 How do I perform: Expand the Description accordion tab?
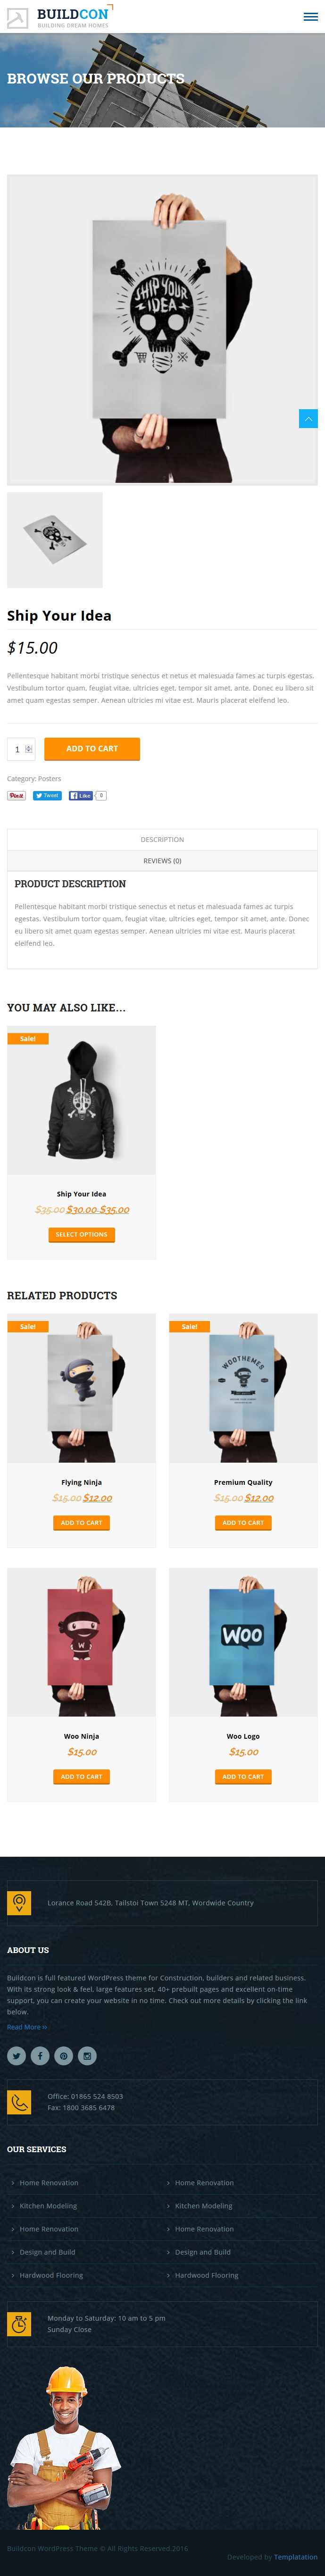(x=162, y=840)
